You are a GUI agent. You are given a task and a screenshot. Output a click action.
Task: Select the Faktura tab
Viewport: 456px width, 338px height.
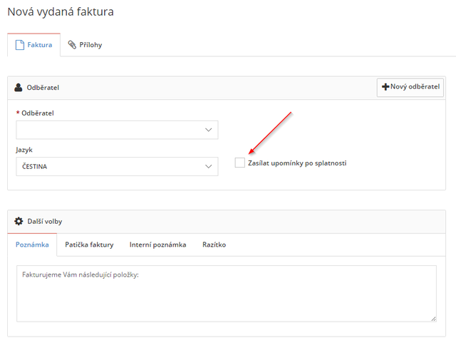pyautogui.click(x=34, y=45)
